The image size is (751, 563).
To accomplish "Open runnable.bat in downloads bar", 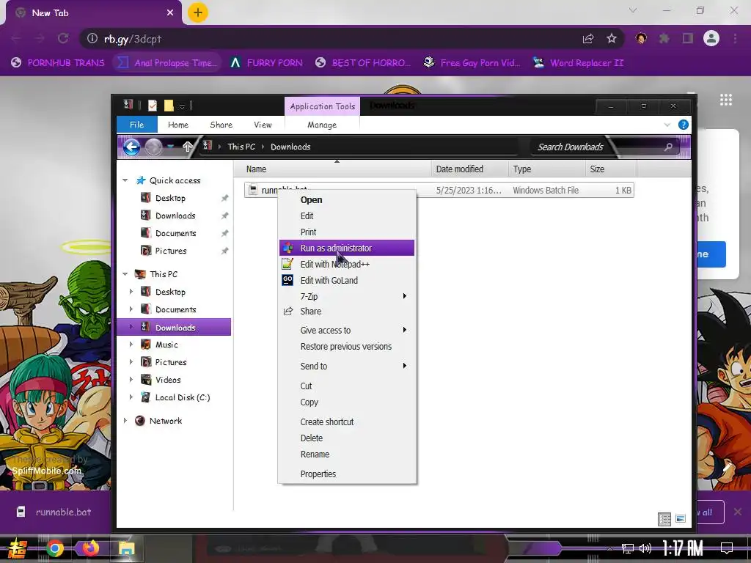I will pyautogui.click(x=54, y=512).
